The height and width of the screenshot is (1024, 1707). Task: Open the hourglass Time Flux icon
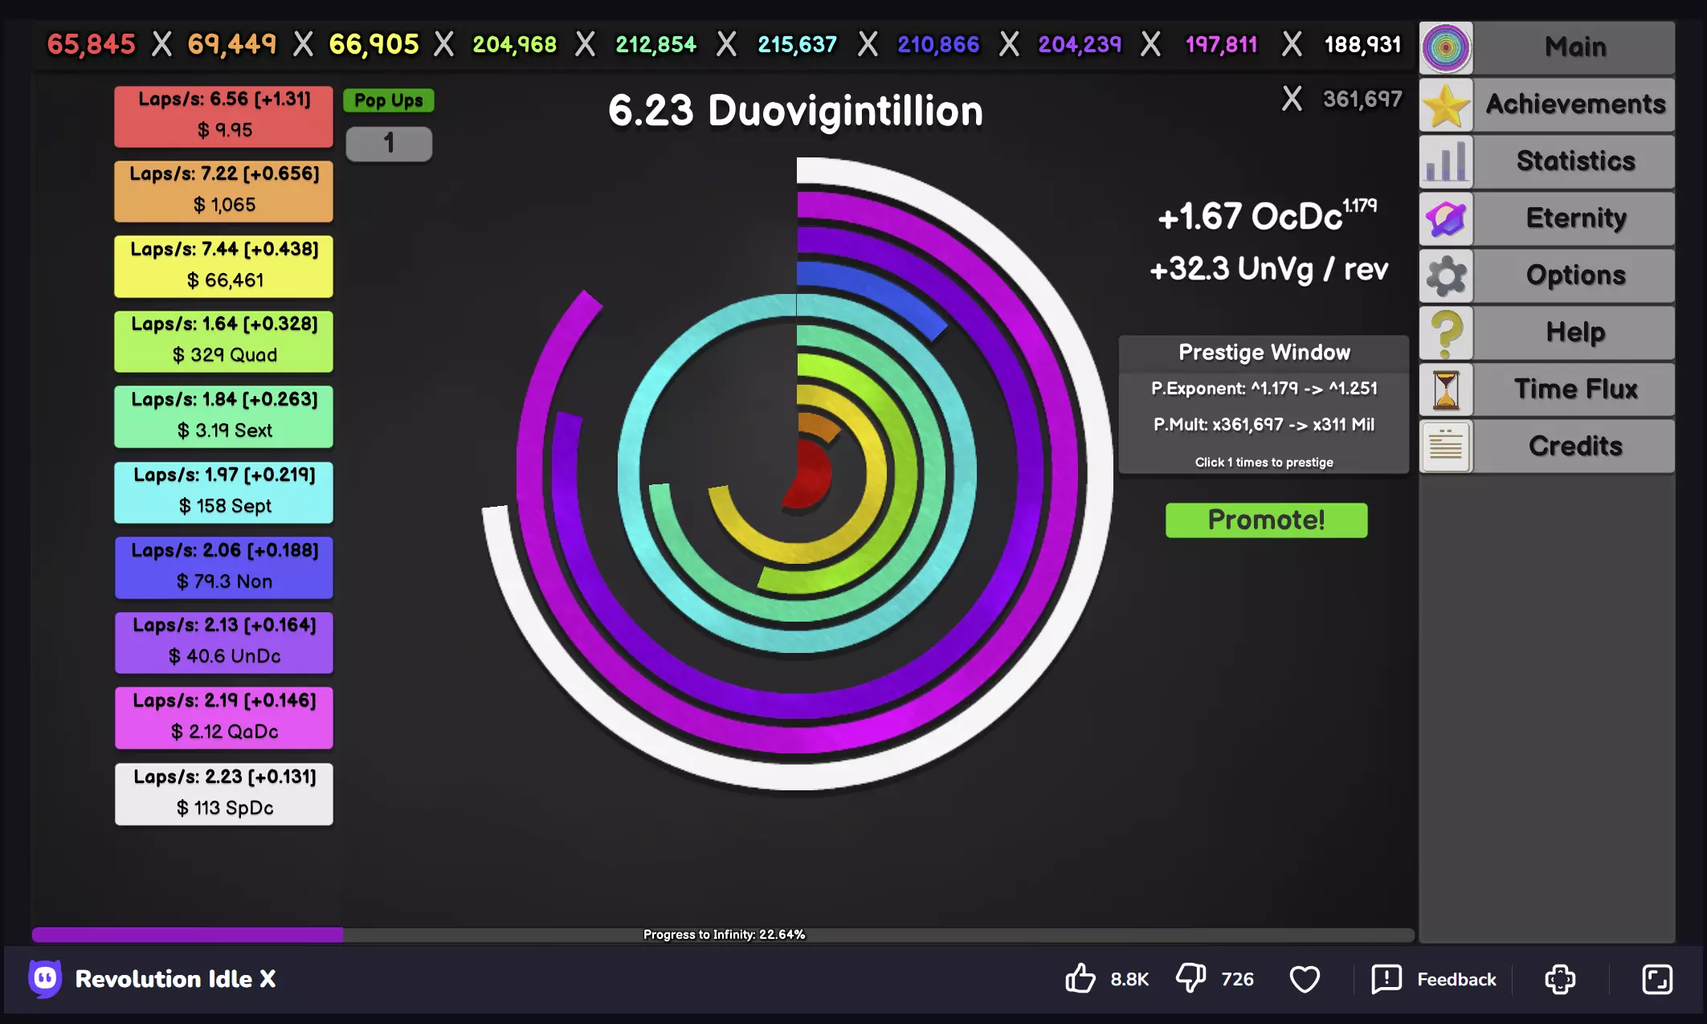point(1446,390)
